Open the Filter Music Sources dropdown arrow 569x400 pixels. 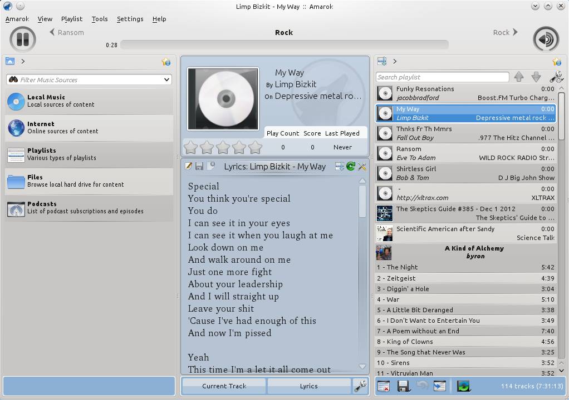click(166, 79)
